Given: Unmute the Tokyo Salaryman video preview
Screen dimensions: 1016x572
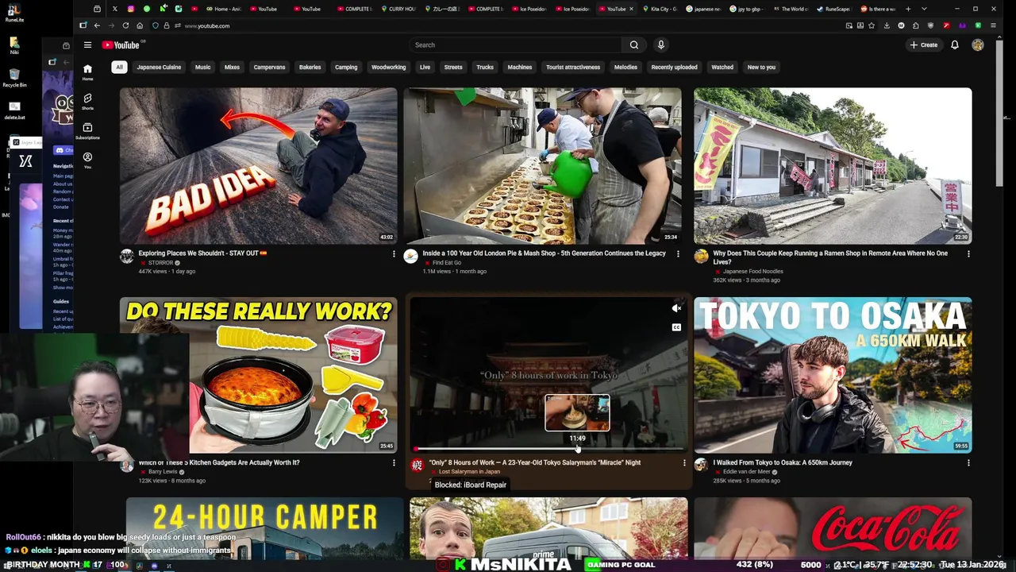Looking at the screenshot, I should 676,308.
